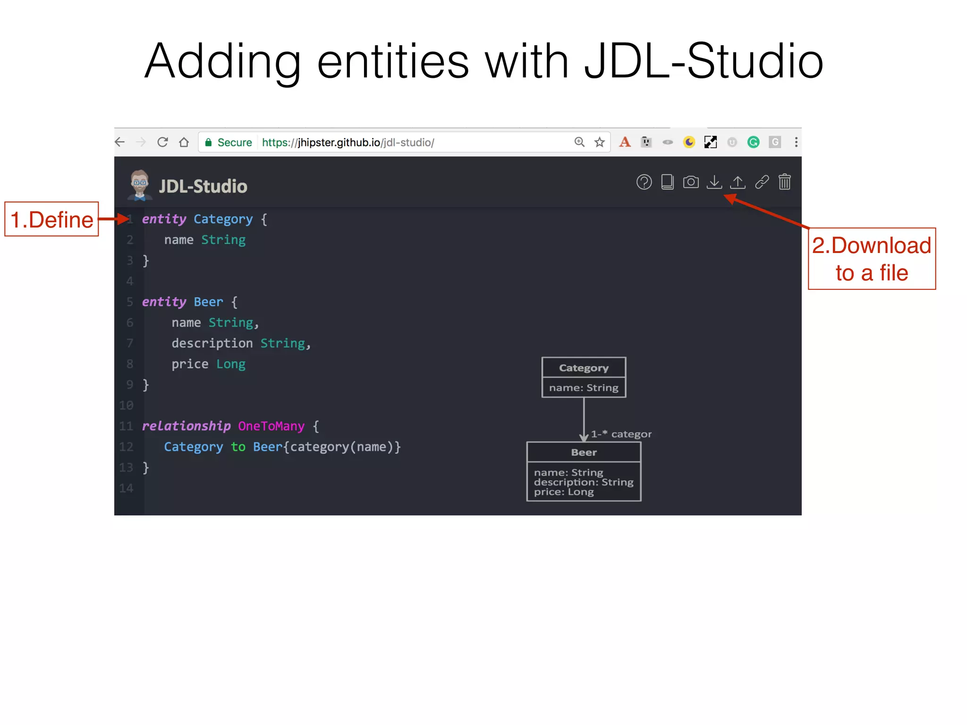Open the JDL-Studio help icon
The image size is (967, 725).
644,182
